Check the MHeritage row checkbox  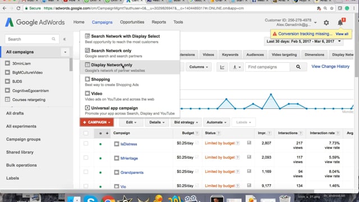coord(86,158)
